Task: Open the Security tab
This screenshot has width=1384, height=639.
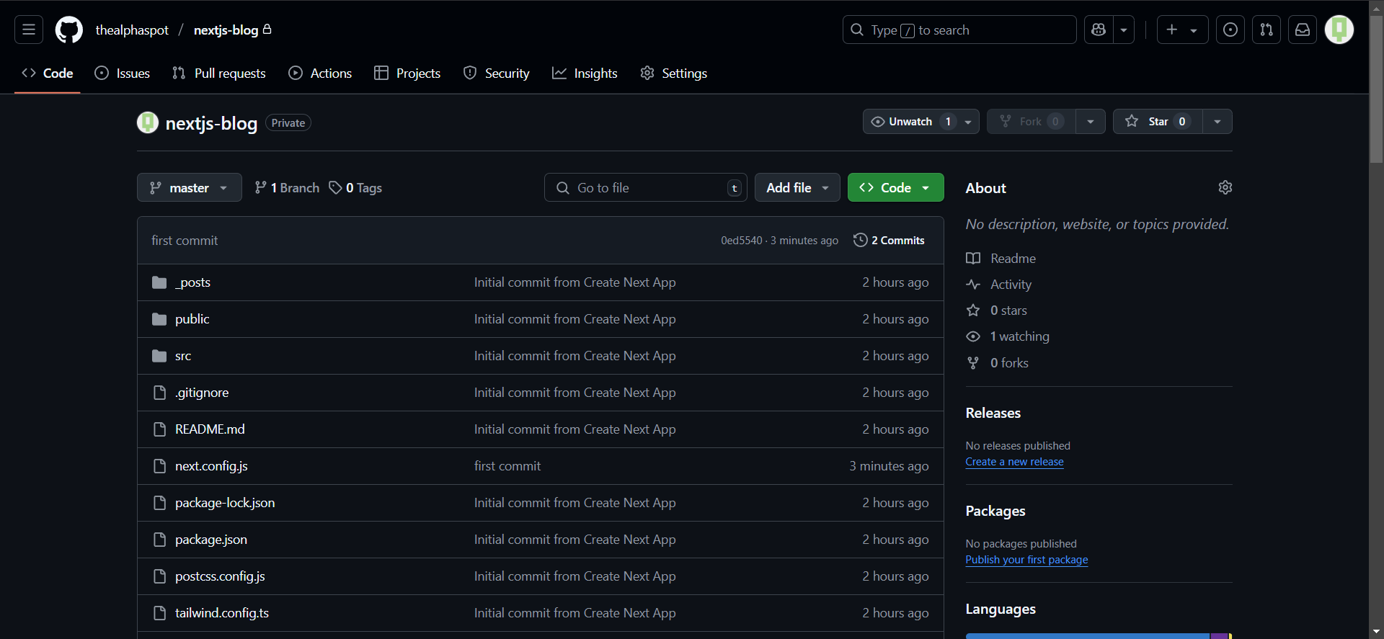Action: pos(496,73)
